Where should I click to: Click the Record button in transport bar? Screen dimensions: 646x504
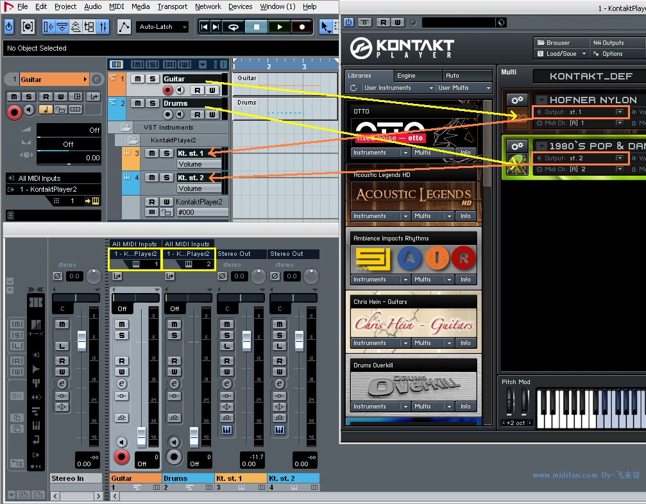point(302,27)
